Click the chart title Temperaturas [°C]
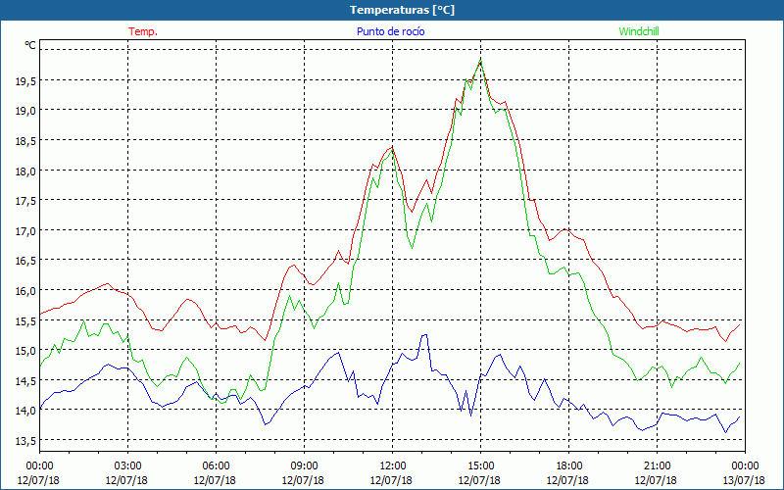Screen dimensions: 784x490 tap(402, 10)
